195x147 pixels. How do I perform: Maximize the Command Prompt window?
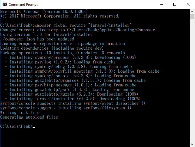click(175, 5)
